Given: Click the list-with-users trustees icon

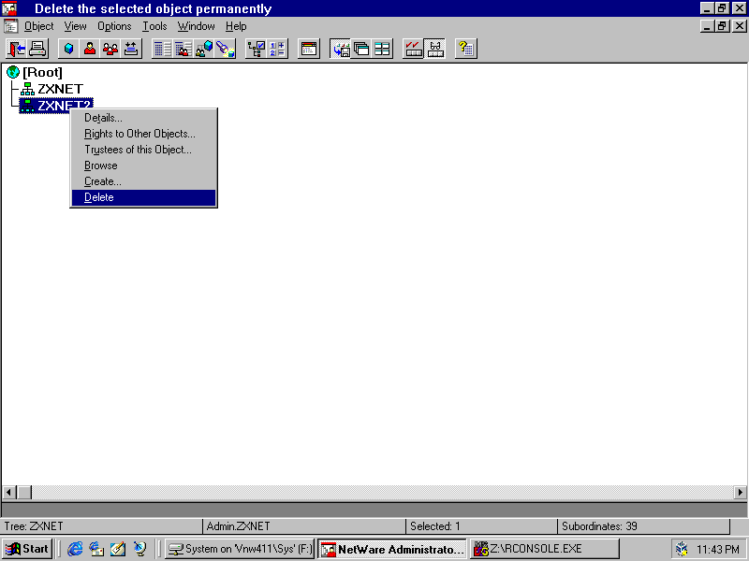Looking at the screenshot, I should point(184,49).
